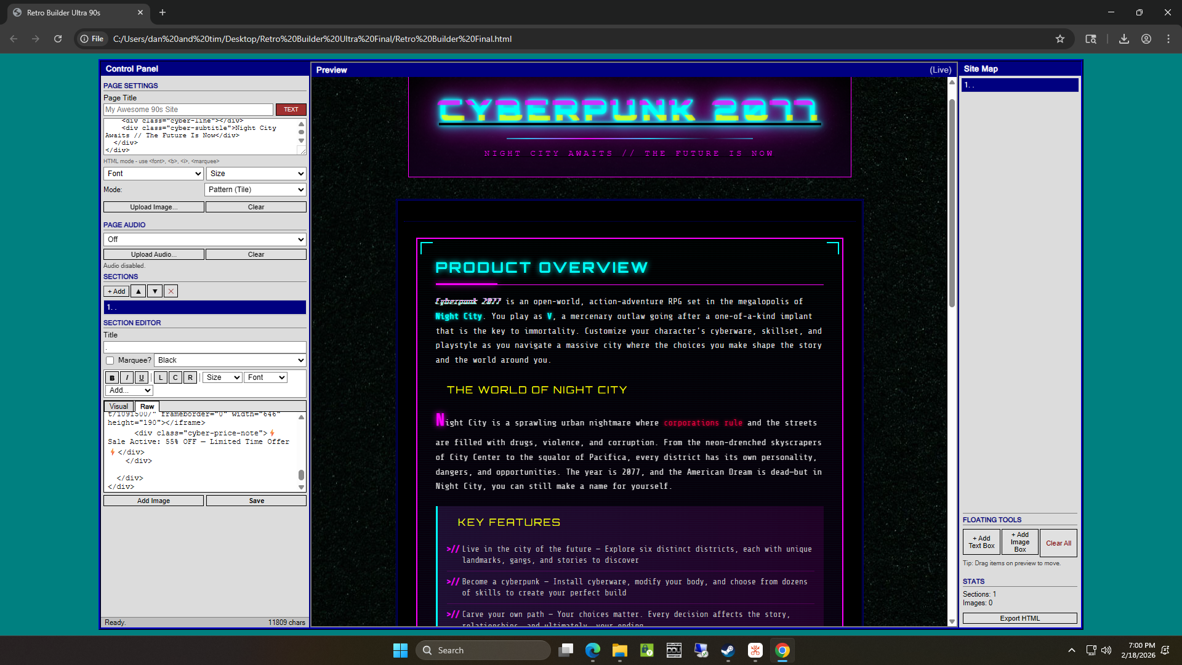The width and height of the screenshot is (1182, 665).
Task: Click the Export HTML button
Action: tap(1019, 618)
